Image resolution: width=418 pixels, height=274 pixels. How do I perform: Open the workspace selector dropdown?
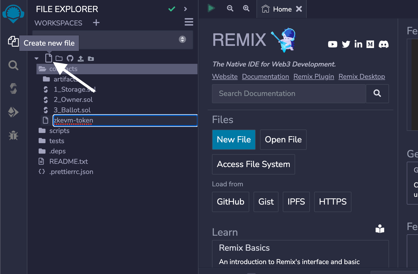[113, 40]
